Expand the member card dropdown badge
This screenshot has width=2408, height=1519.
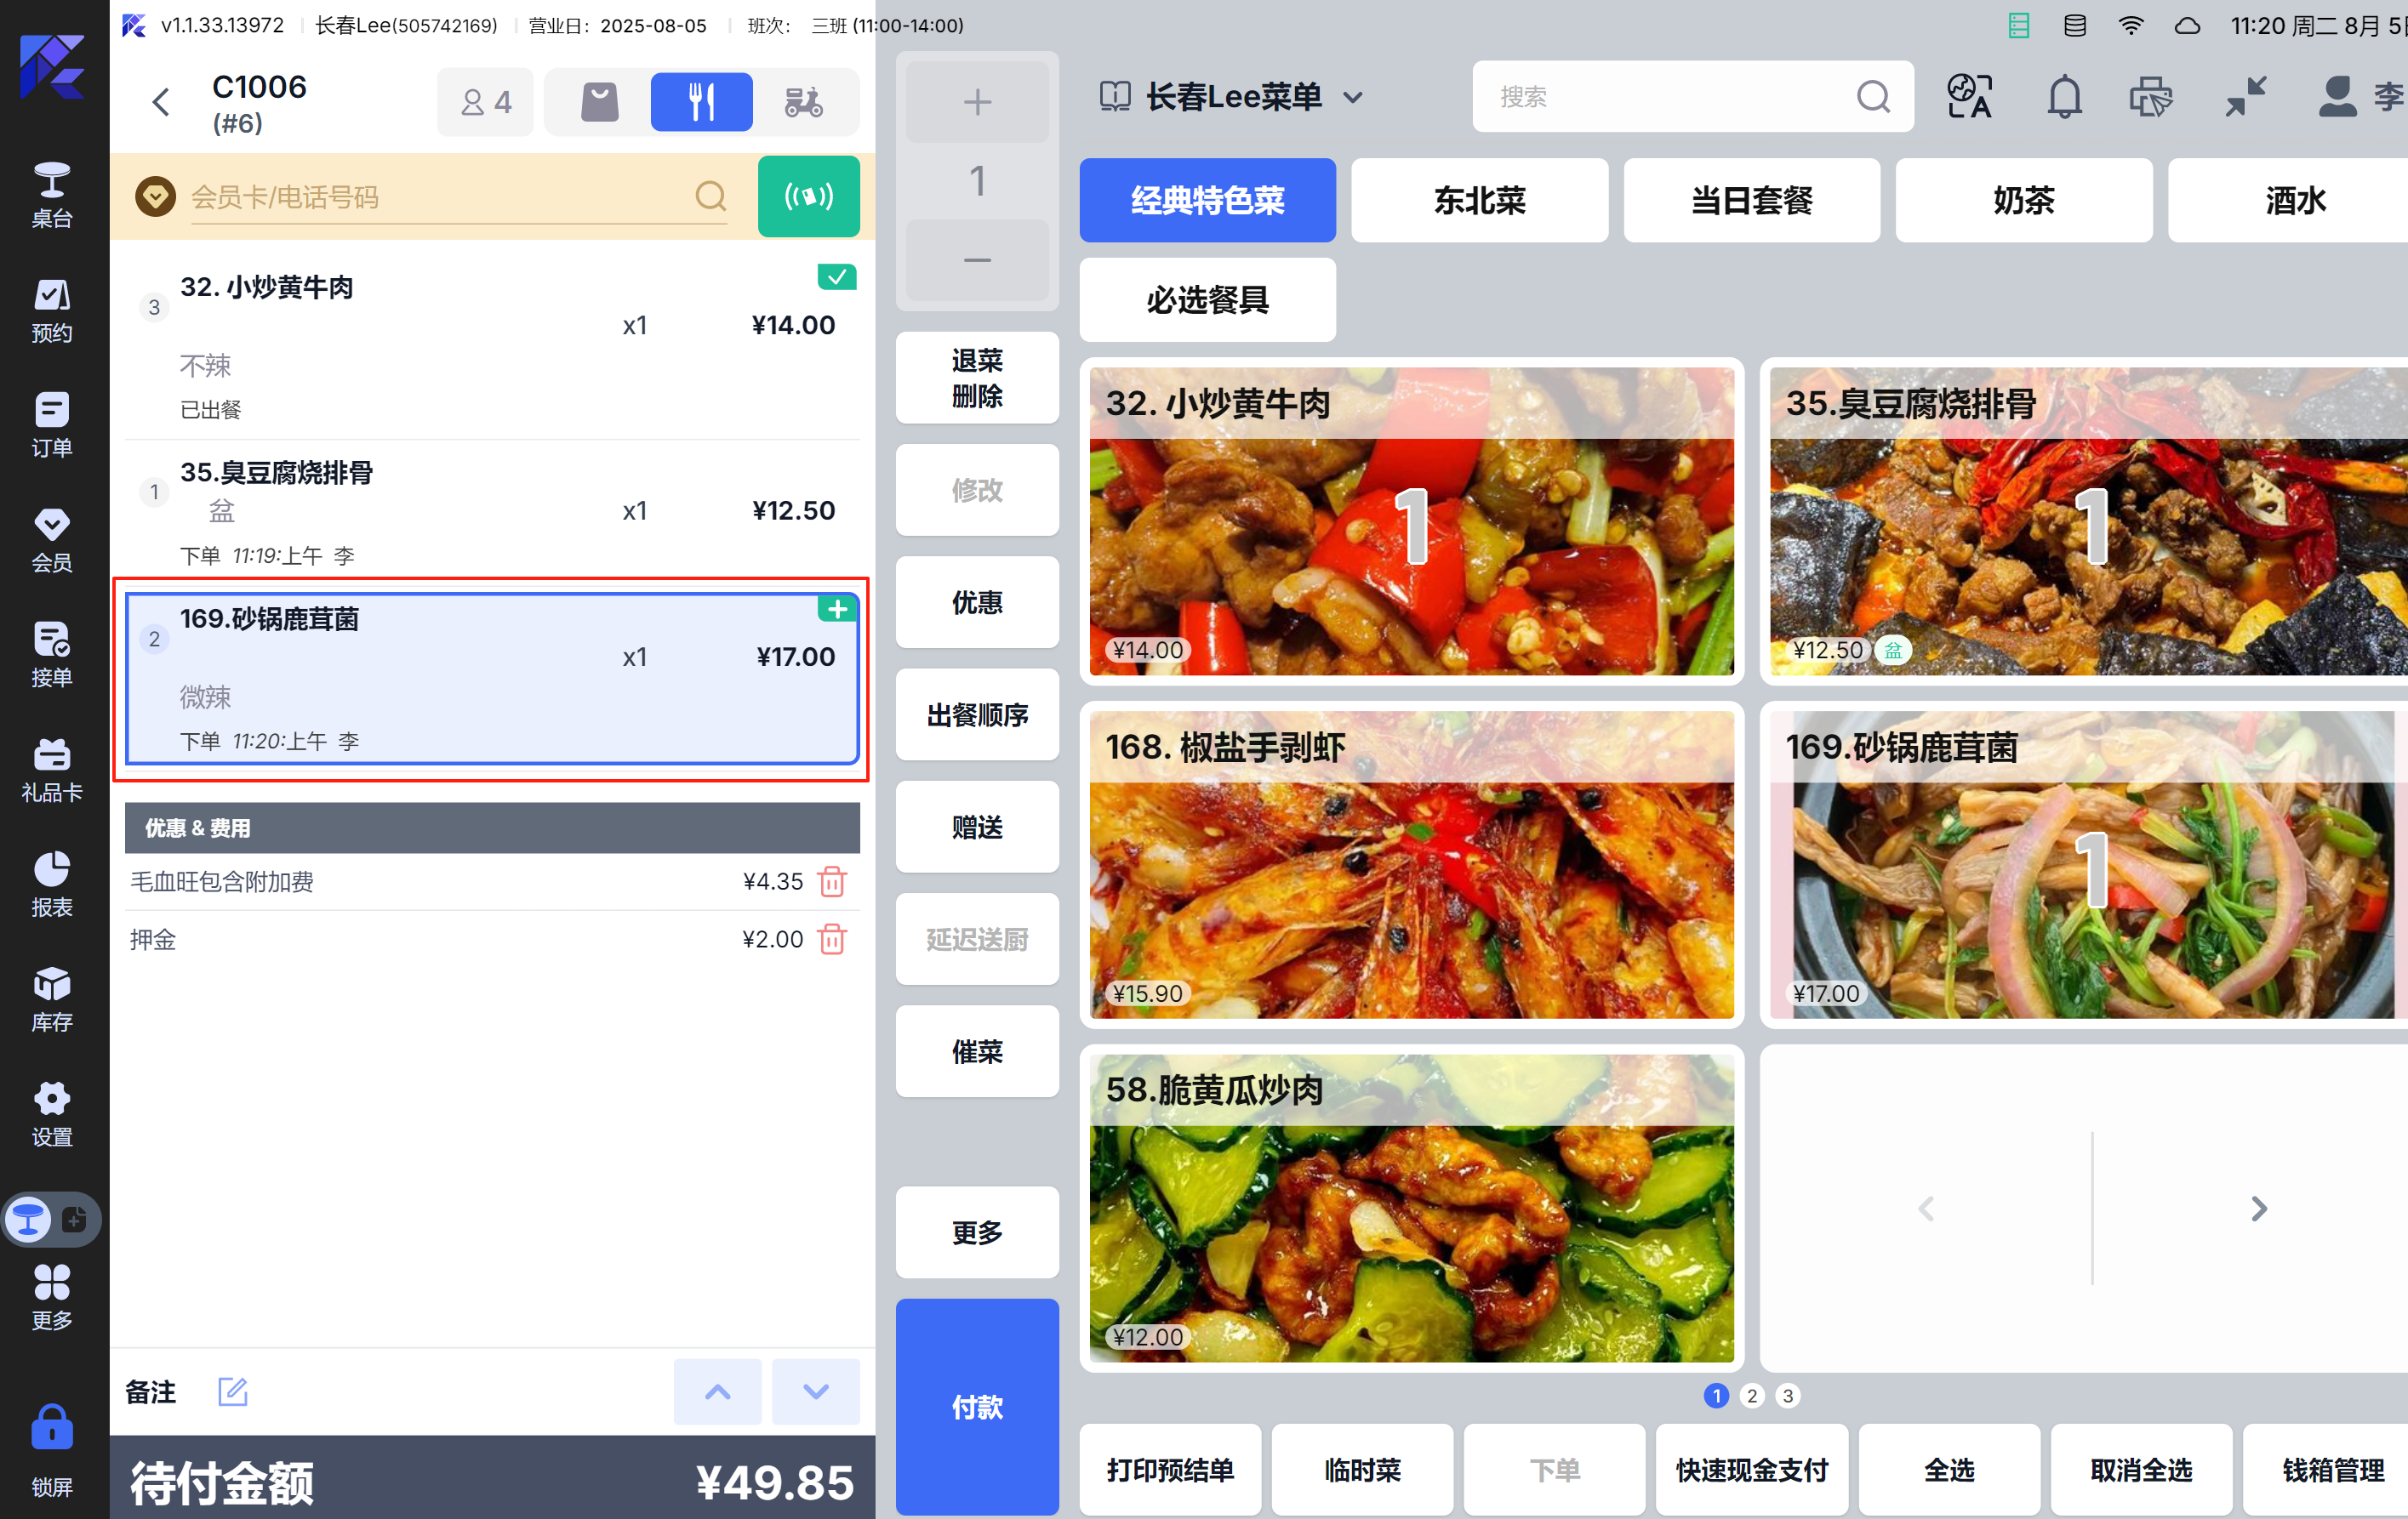click(x=156, y=196)
